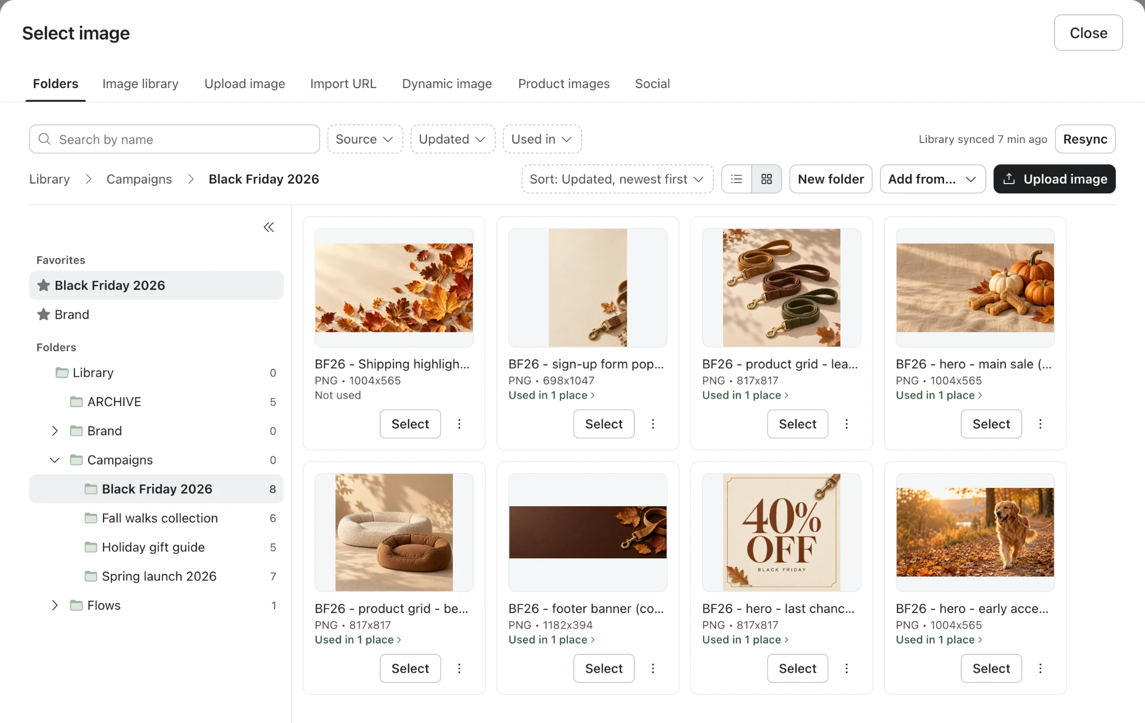Click the Fall walks collection folder icon
Image resolution: width=1145 pixels, height=723 pixels.
click(90, 518)
